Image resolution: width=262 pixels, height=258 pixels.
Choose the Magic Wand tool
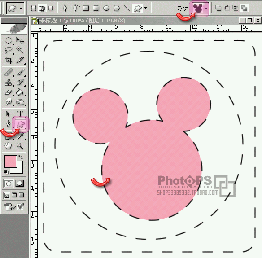click(x=20, y=50)
